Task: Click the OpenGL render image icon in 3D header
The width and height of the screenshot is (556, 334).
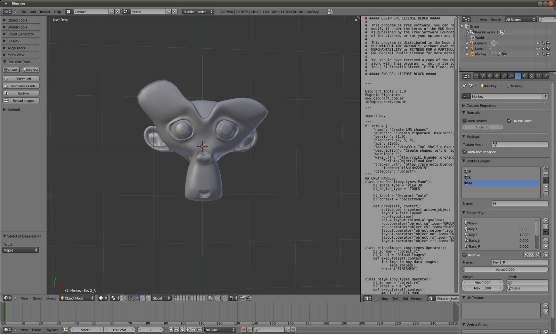Action: pos(243,298)
